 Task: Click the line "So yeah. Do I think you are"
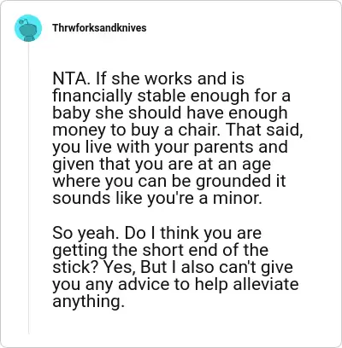[x=157, y=233]
